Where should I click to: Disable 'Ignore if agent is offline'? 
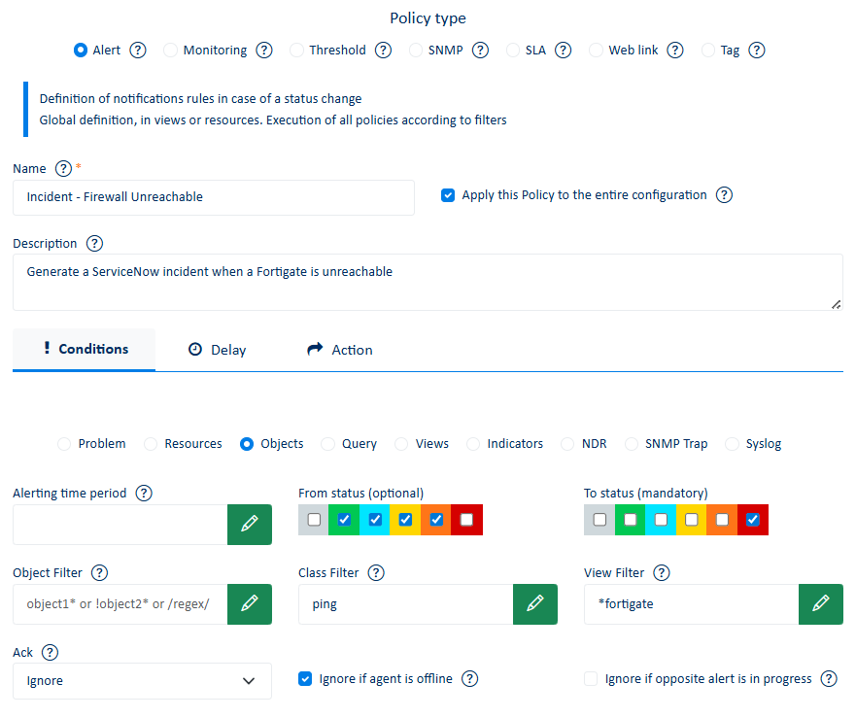304,678
